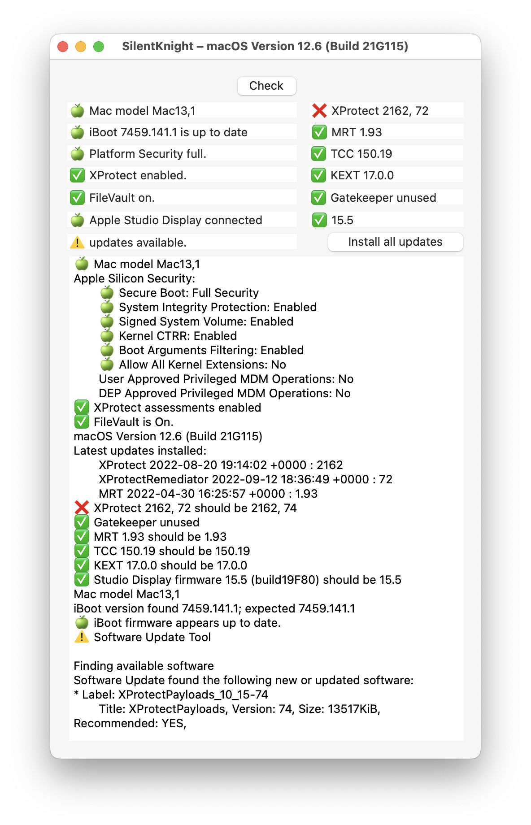Click the apple icon beside Apple Studio Display connected
The width and height of the screenshot is (531, 825).
coord(78,220)
